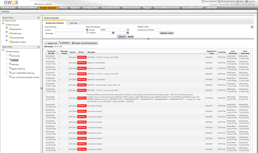Expand the Applications tree node
The height and width of the screenshot is (153, 258).
[x=6, y=28]
